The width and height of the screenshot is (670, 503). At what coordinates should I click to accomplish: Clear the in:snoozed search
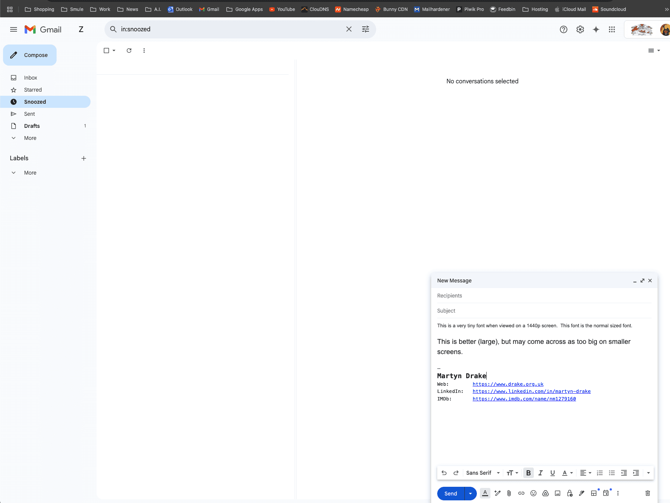click(x=349, y=29)
